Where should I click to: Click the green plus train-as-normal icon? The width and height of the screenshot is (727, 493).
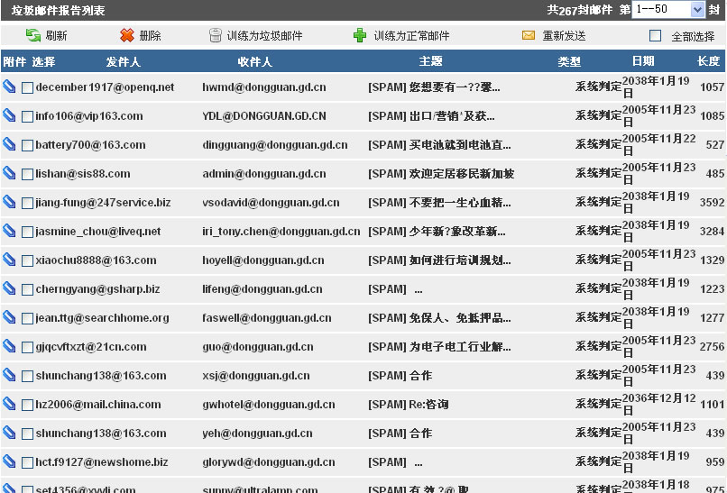pyautogui.click(x=360, y=36)
